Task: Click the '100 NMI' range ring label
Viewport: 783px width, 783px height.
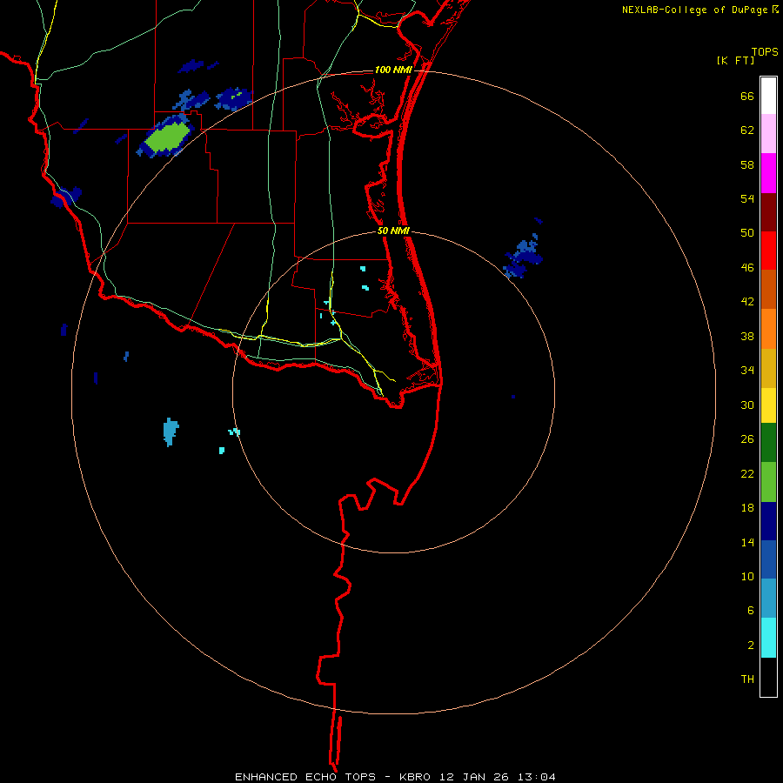Action: 393,70
